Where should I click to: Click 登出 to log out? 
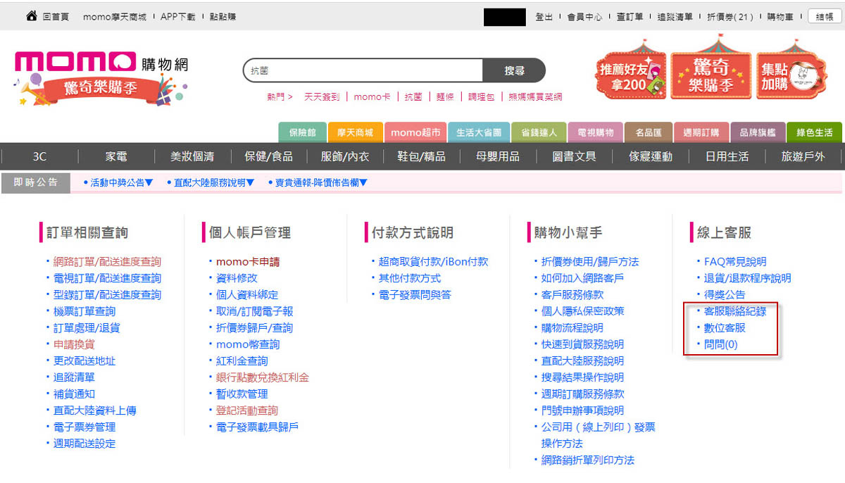pyautogui.click(x=544, y=17)
